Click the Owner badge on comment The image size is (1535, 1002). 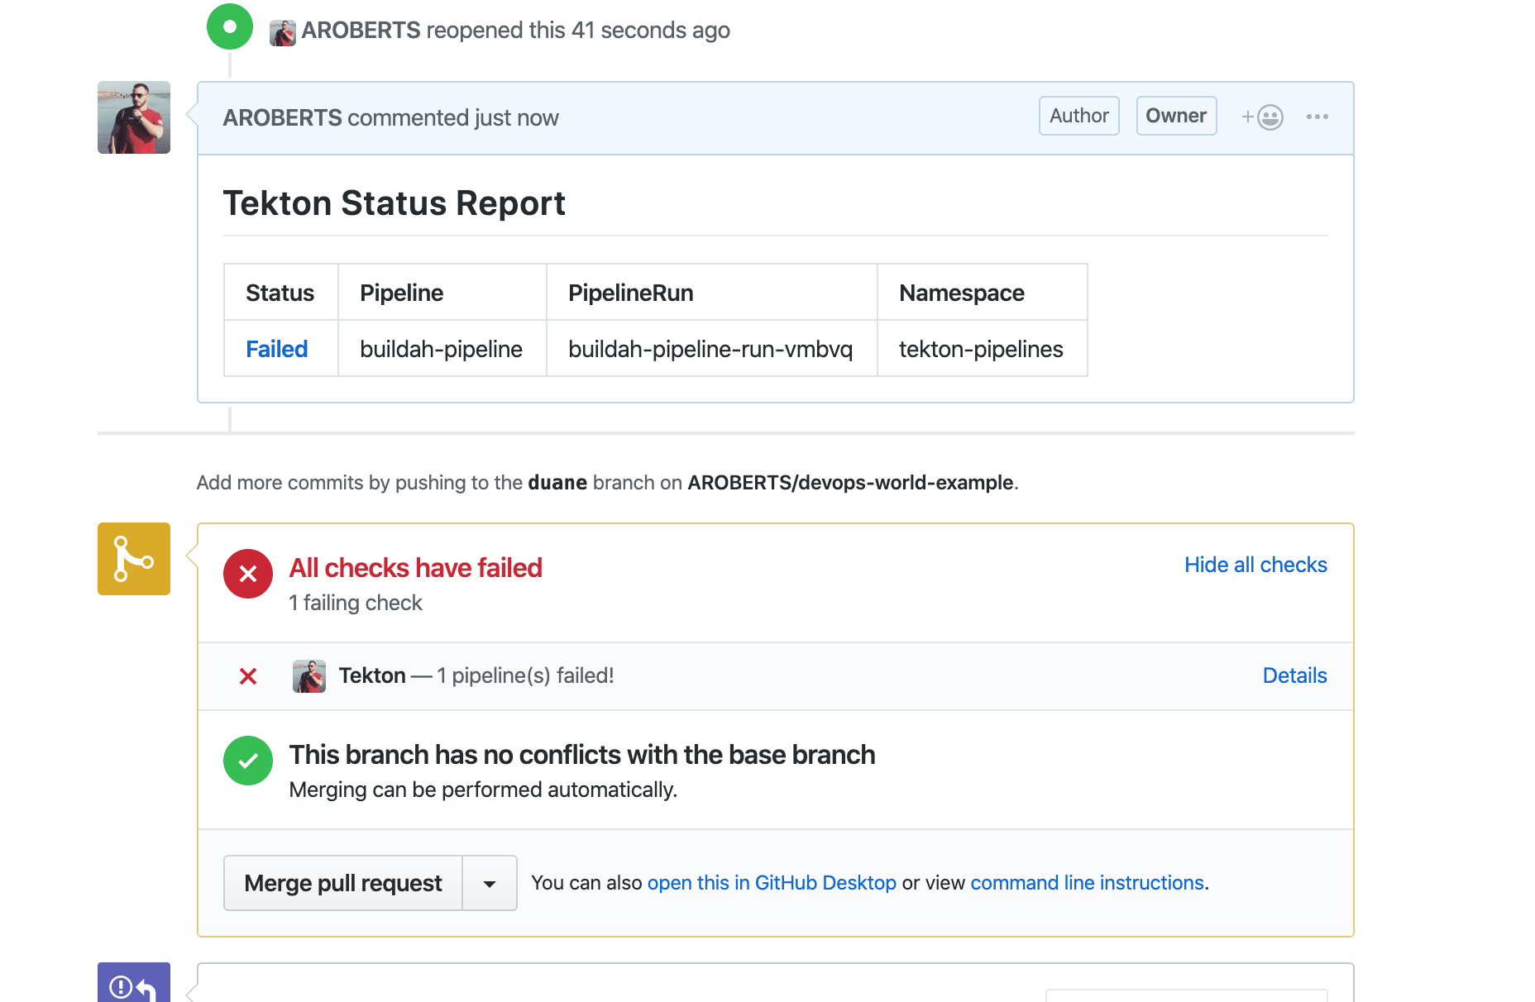(1176, 116)
